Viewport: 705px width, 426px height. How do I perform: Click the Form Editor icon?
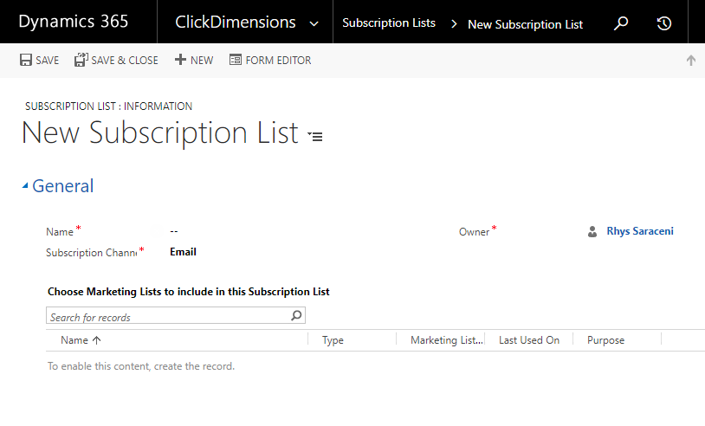click(x=236, y=60)
